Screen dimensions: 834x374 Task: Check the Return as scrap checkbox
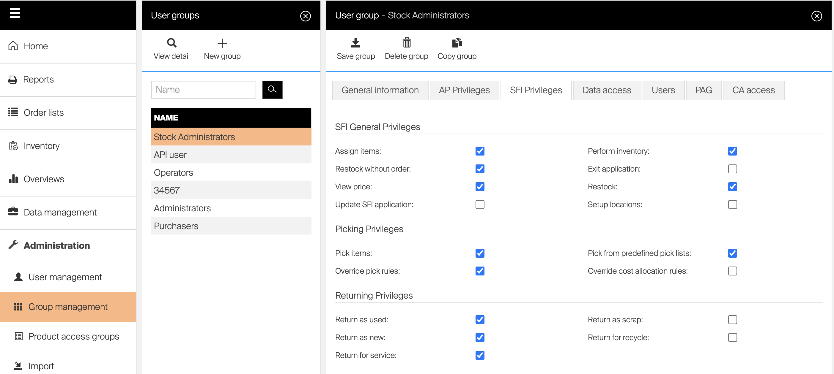[x=732, y=320]
